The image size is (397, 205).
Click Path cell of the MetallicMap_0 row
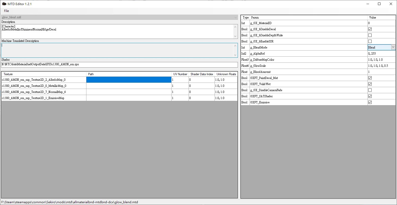tap(129, 86)
